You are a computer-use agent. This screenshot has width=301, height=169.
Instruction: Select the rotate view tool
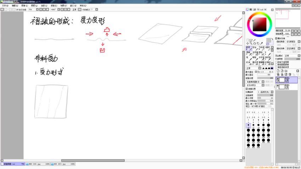[255, 43]
